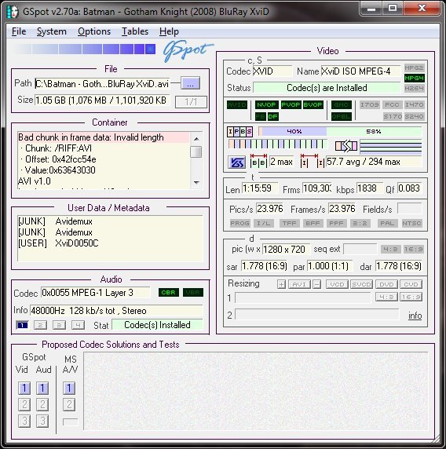
Task: Click the S170 indicator
Action: tap(393, 116)
